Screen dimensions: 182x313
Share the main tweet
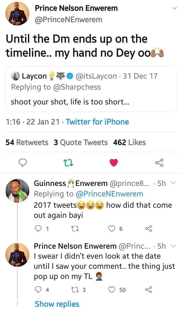pos(159,163)
